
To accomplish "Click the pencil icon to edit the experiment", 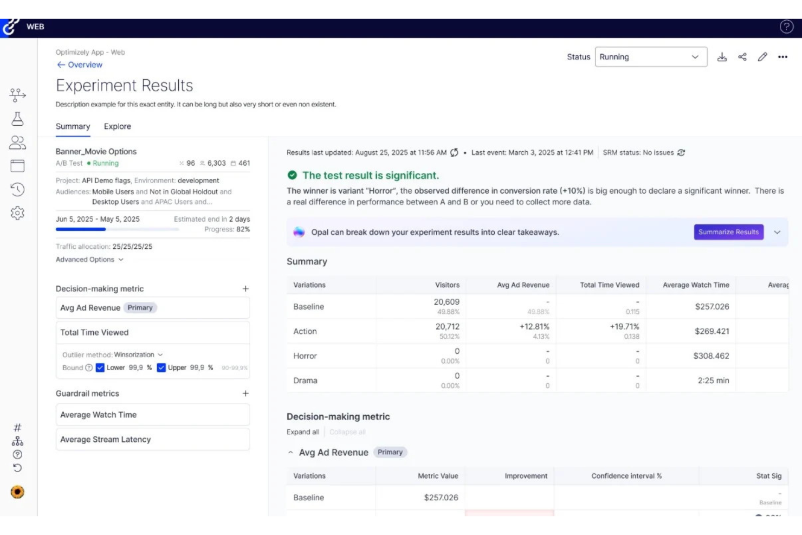I will tap(763, 56).
